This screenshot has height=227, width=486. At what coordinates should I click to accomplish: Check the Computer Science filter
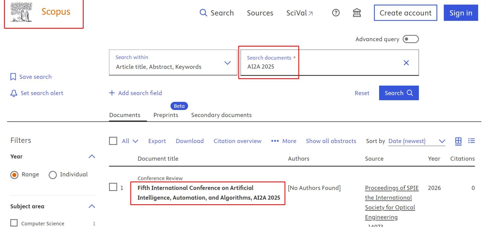14,223
